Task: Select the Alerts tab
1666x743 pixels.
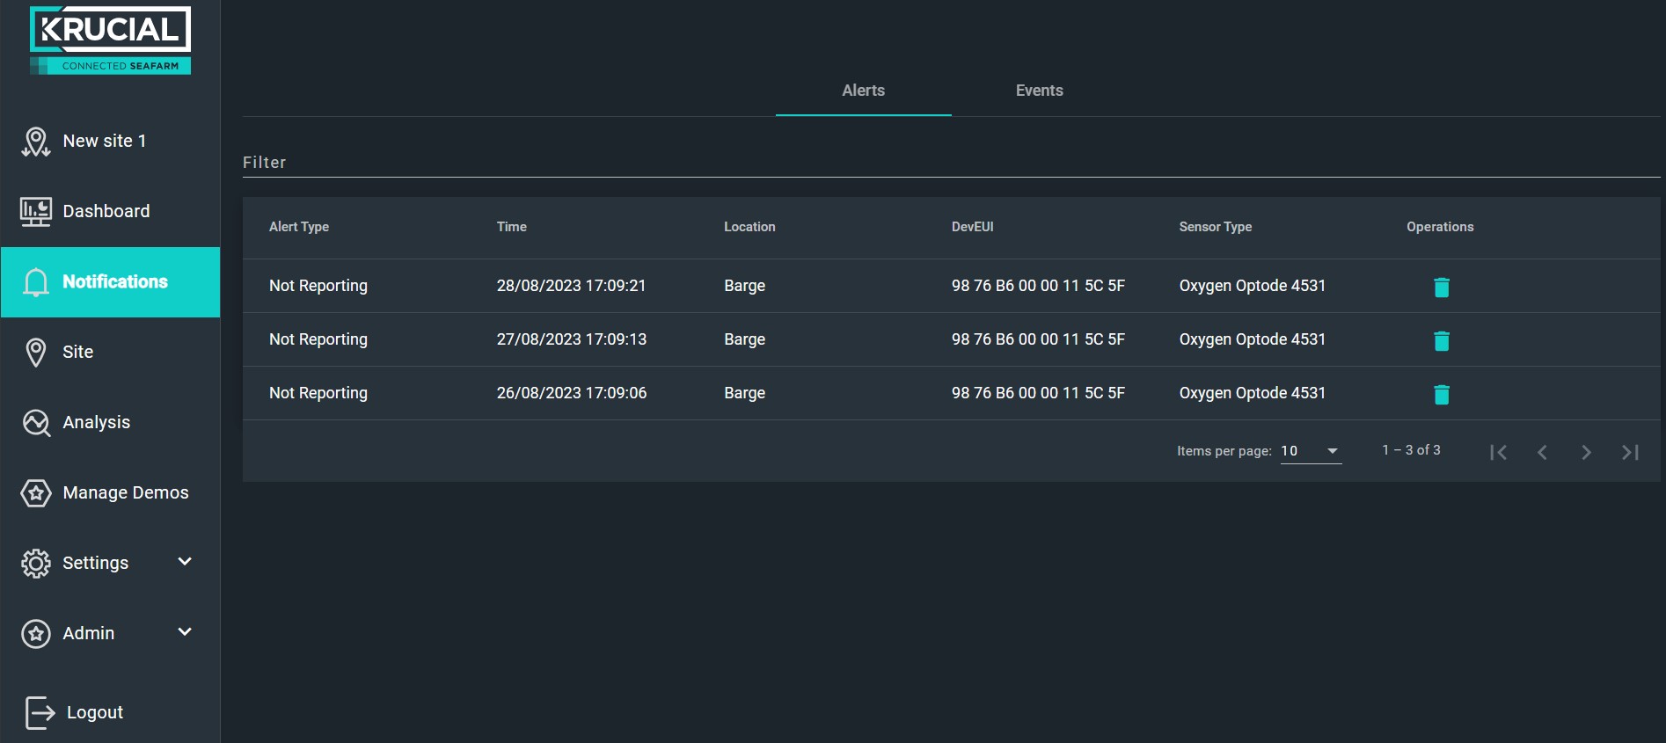Action: point(863,91)
